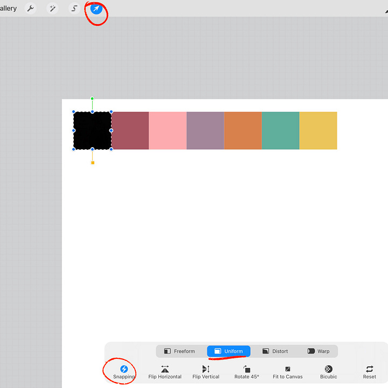Switch to Warp transform mode
Image resolution: width=388 pixels, height=388 pixels.
coord(318,351)
